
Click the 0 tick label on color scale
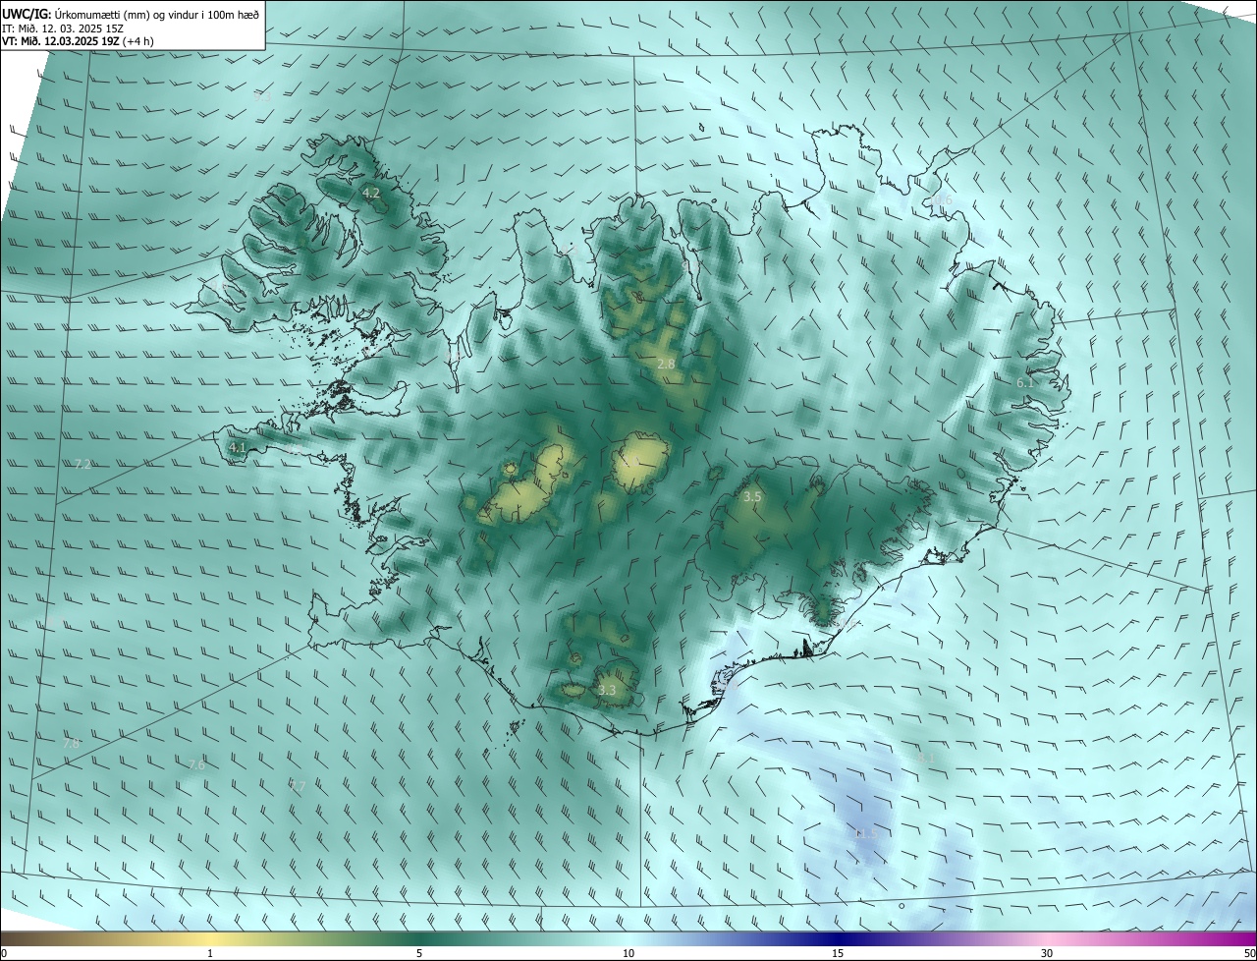click(x=4, y=954)
